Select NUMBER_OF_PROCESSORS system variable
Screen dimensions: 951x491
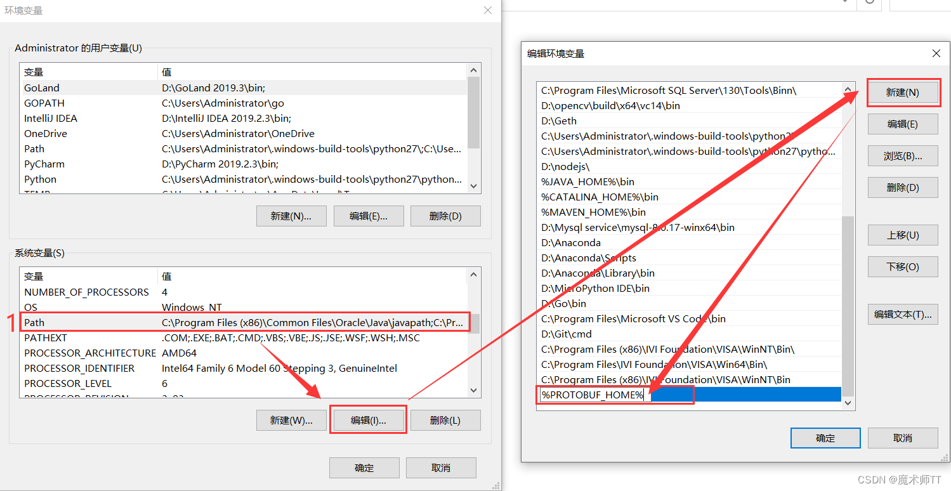pos(243,292)
